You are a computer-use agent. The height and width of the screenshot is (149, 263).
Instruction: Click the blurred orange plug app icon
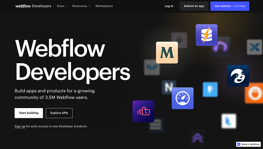click(x=254, y=93)
